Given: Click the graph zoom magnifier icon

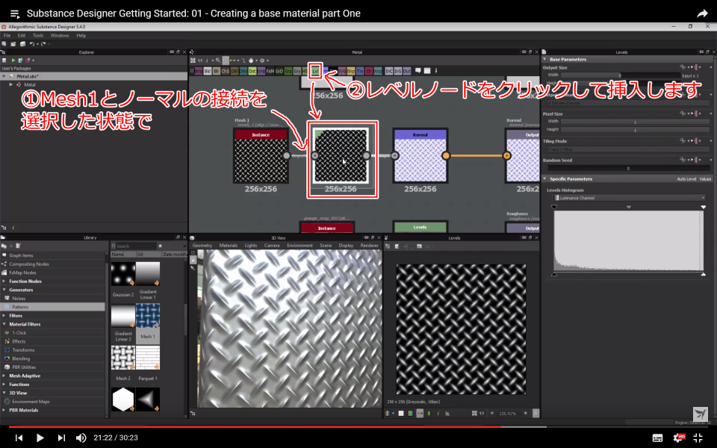Looking at the screenshot, I should (218, 60).
